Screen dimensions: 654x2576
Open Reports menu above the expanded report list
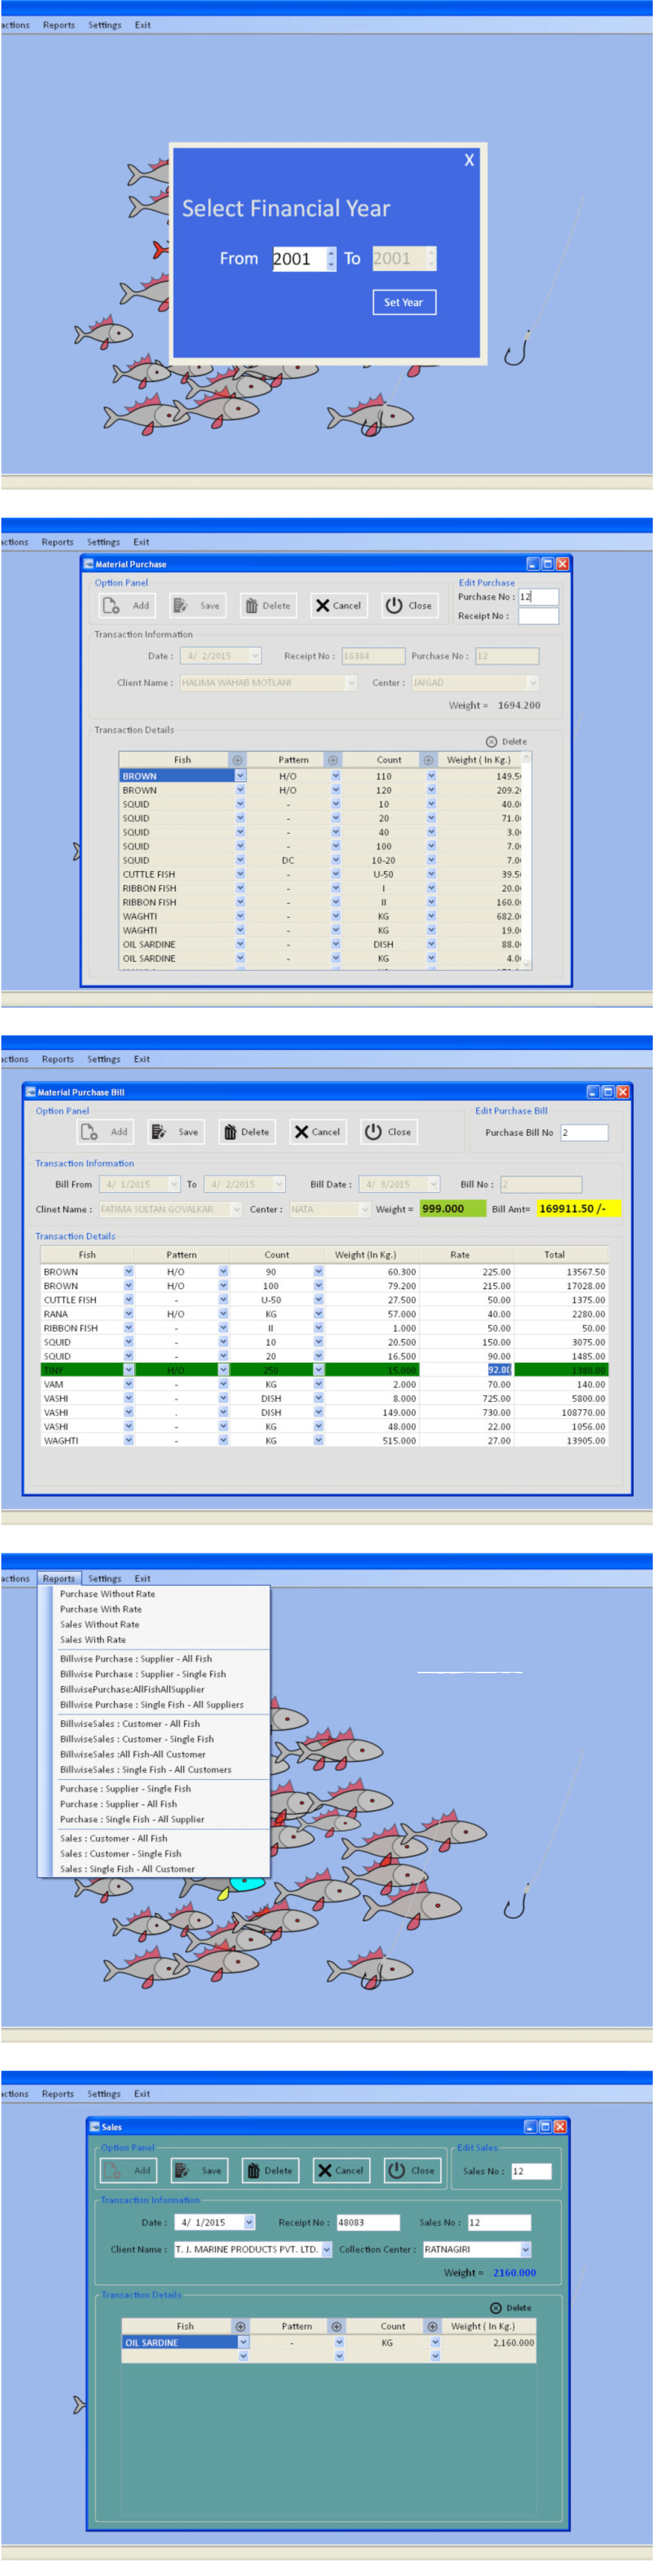59,1578
